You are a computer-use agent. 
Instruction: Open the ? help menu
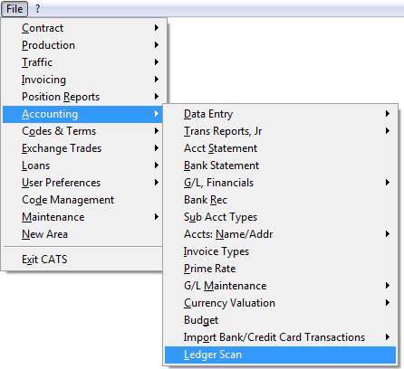37,9
